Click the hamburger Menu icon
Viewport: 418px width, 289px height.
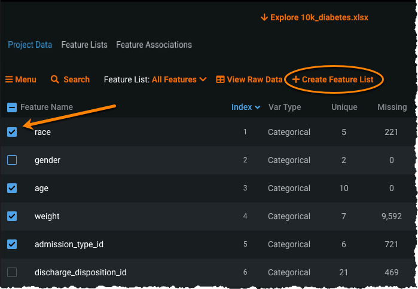(9, 79)
